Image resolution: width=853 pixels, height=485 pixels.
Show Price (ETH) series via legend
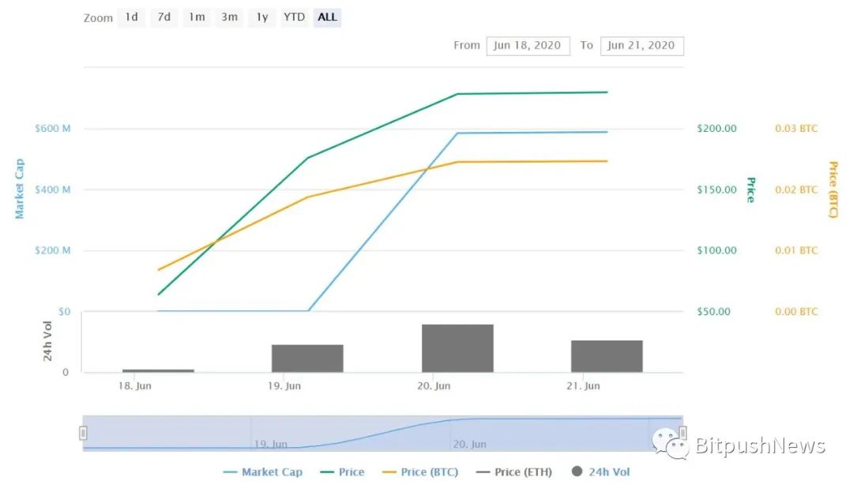click(x=515, y=472)
